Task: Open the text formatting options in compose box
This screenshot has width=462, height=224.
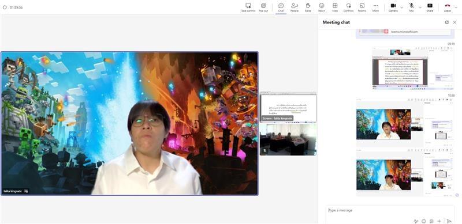Action: pos(416,221)
